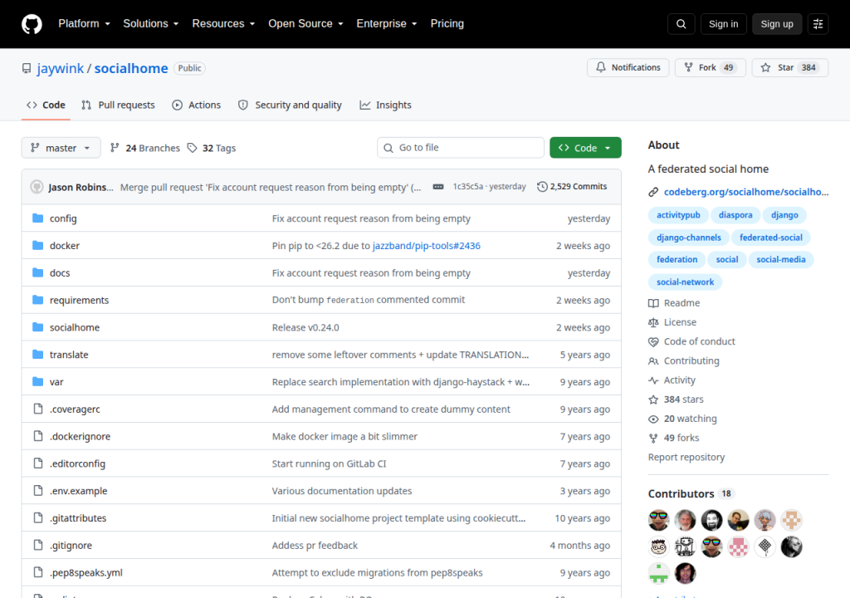Click the Contributing people icon
The height and width of the screenshot is (598, 850).
pos(653,360)
